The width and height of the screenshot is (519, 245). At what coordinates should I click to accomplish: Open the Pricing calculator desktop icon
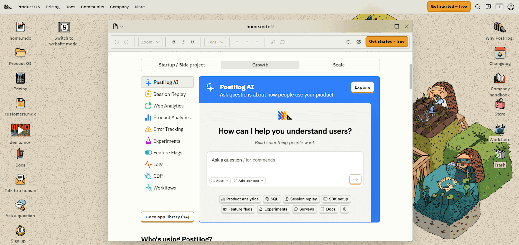(x=20, y=78)
